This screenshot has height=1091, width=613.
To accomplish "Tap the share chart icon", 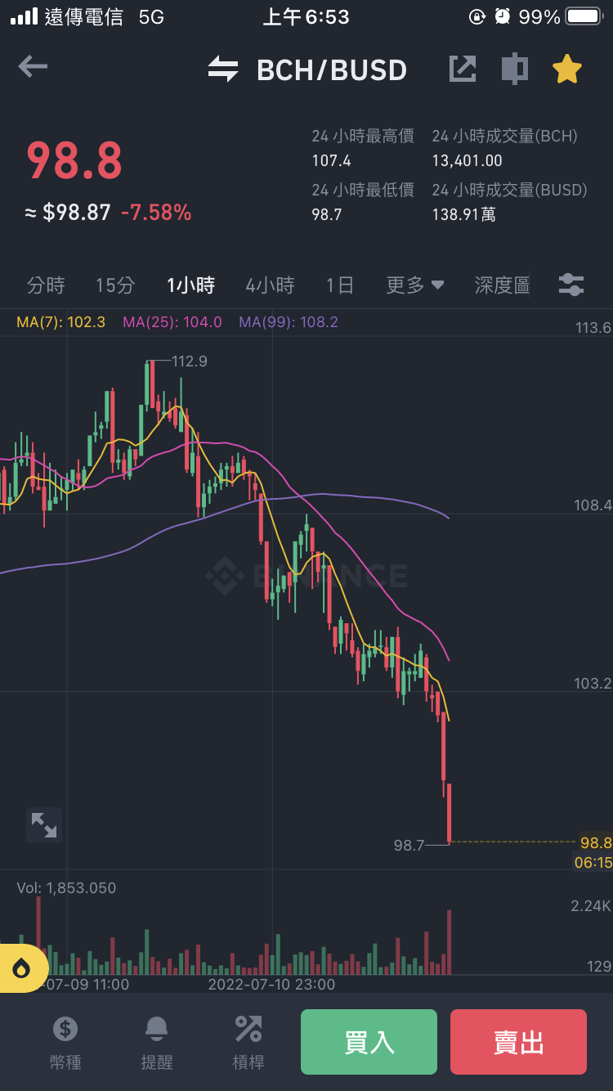I will pos(463,69).
